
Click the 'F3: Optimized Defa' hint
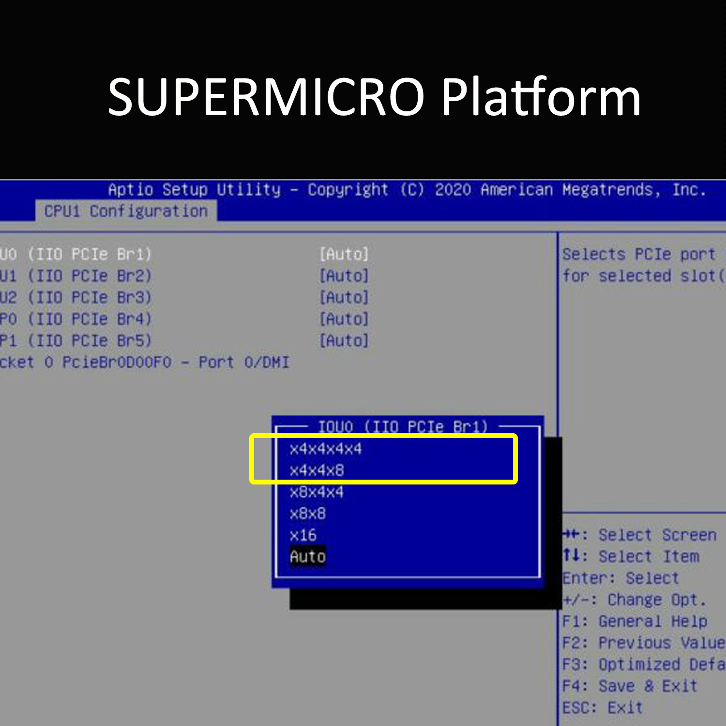coord(644,665)
